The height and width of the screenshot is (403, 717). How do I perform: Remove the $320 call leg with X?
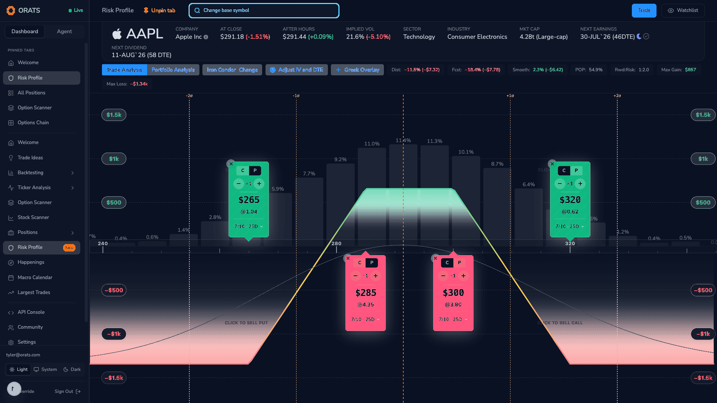coord(552,164)
